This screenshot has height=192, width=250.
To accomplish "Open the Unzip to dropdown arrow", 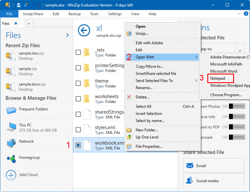I will coord(240,51).
